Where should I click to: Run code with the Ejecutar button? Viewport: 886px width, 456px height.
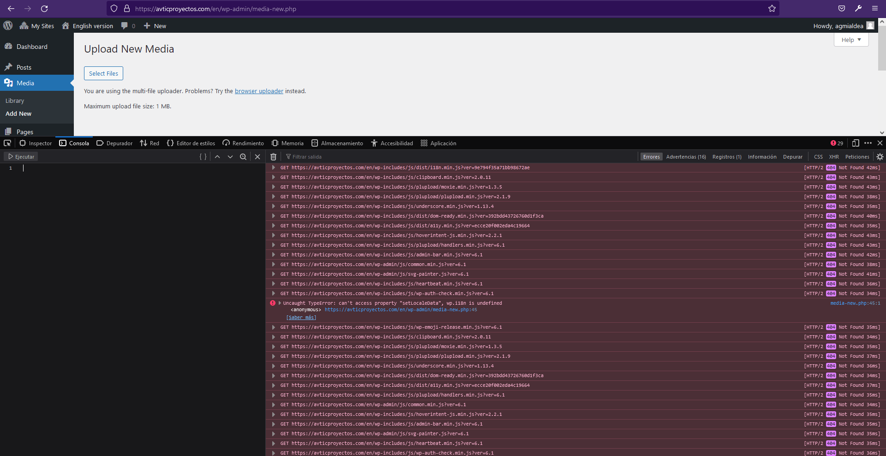pyautogui.click(x=21, y=157)
